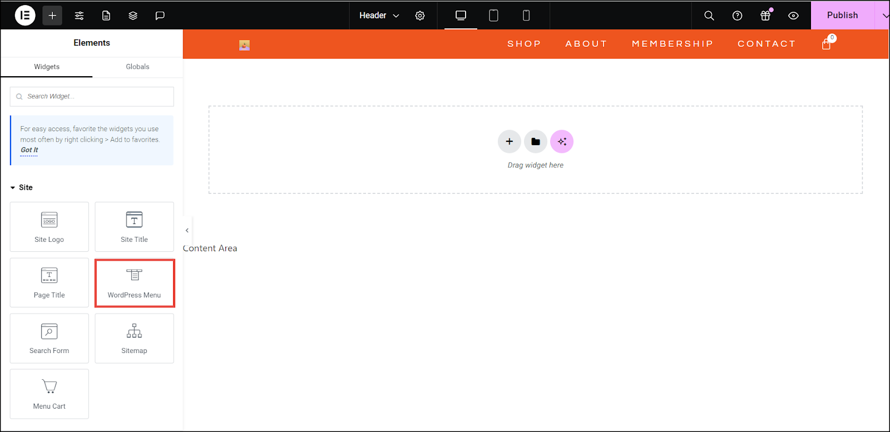Open the shopping cart bag icon
The image size is (890, 432).
click(x=827, y=43)
